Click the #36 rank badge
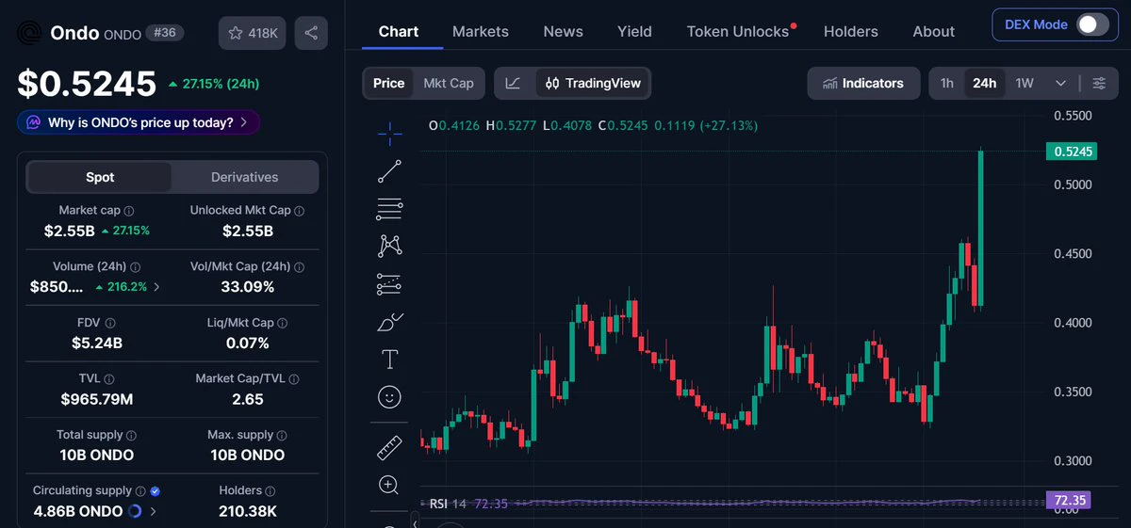Screen dimensions: 1131x528 [165, 33]
